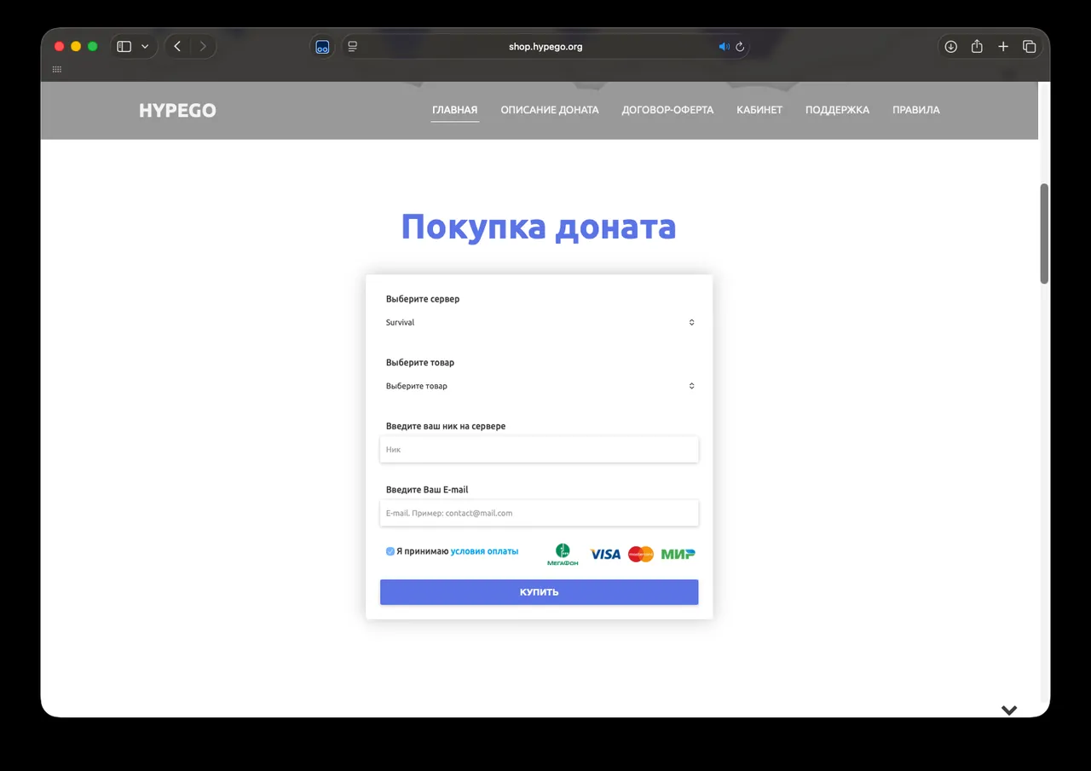Open the условия оплаты link

[484, 551]
